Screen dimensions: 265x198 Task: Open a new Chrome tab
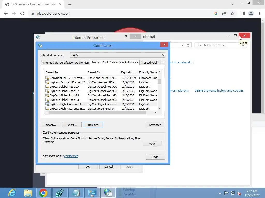pyautogui.click(x=70, y=4)
